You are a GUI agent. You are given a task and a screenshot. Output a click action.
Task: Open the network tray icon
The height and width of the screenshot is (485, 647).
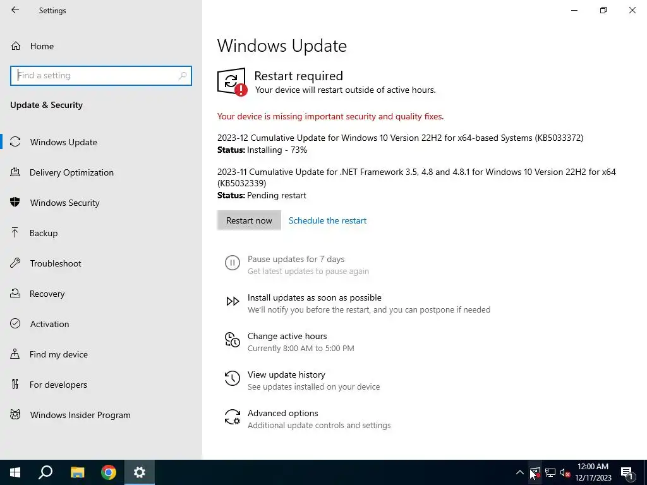tap(550, 472)
